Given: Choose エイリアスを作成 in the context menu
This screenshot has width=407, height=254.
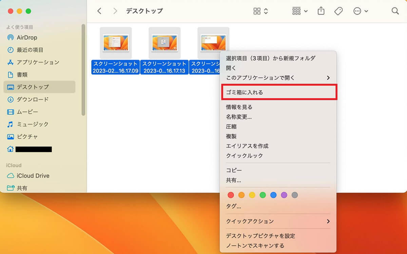Looking at the screenshot, I should pyautogui.click(x=278, y=146).
